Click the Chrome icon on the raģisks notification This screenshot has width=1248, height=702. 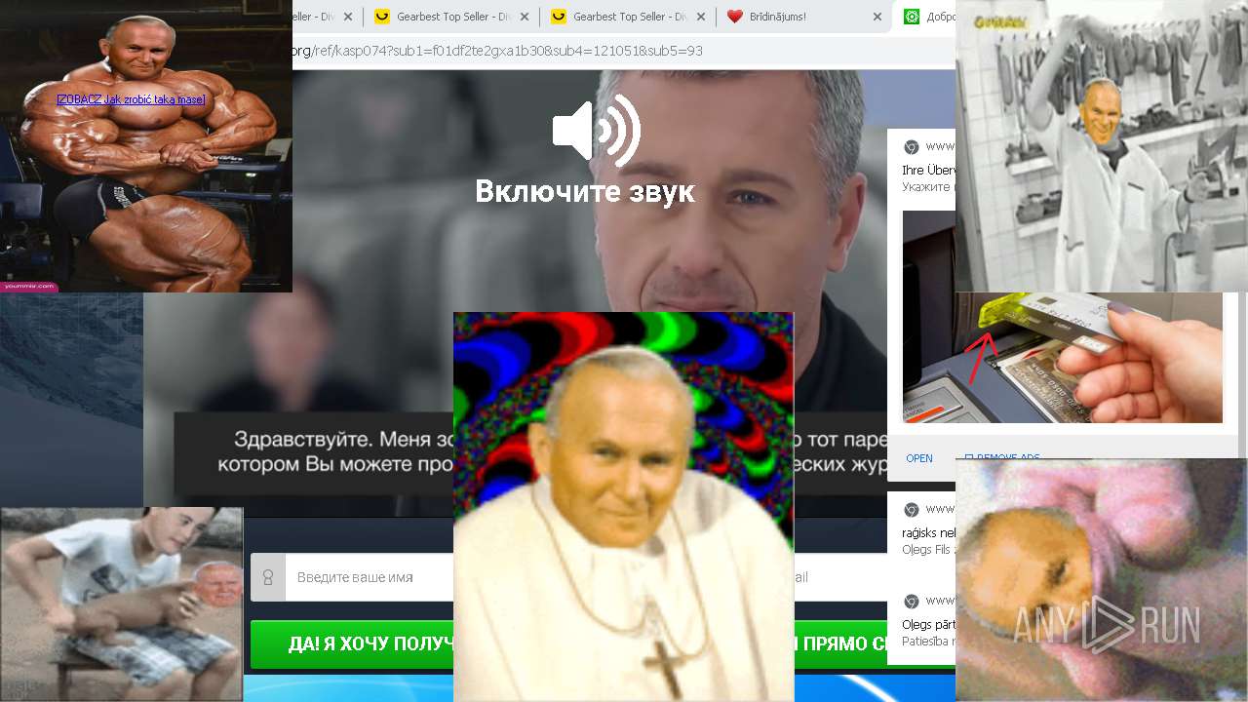click(911, 510)
